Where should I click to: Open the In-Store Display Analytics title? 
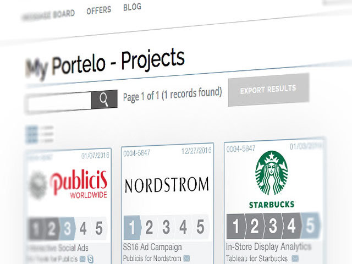[268, 246]
